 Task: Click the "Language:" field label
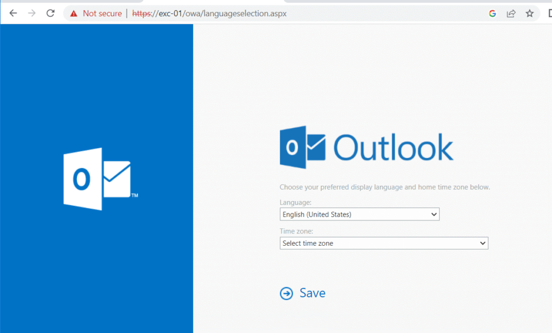coord(295,202)
